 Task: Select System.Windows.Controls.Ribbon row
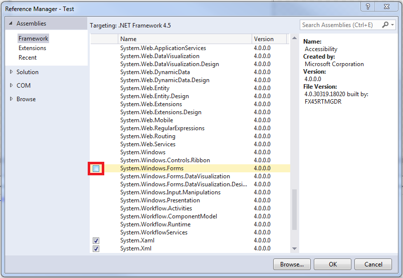coord(190,160)
